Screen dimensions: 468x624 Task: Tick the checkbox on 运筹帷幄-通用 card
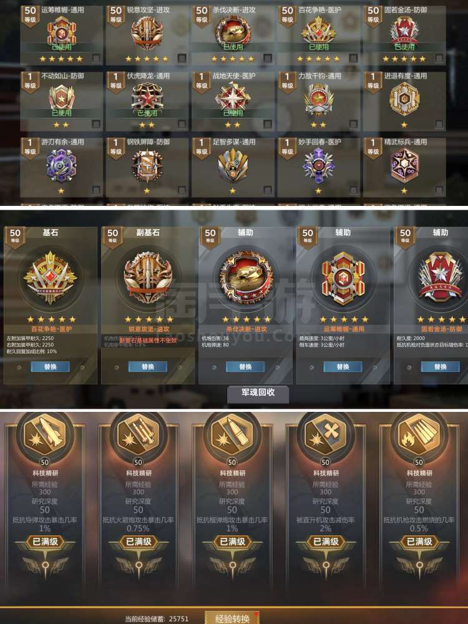(96, 59)
